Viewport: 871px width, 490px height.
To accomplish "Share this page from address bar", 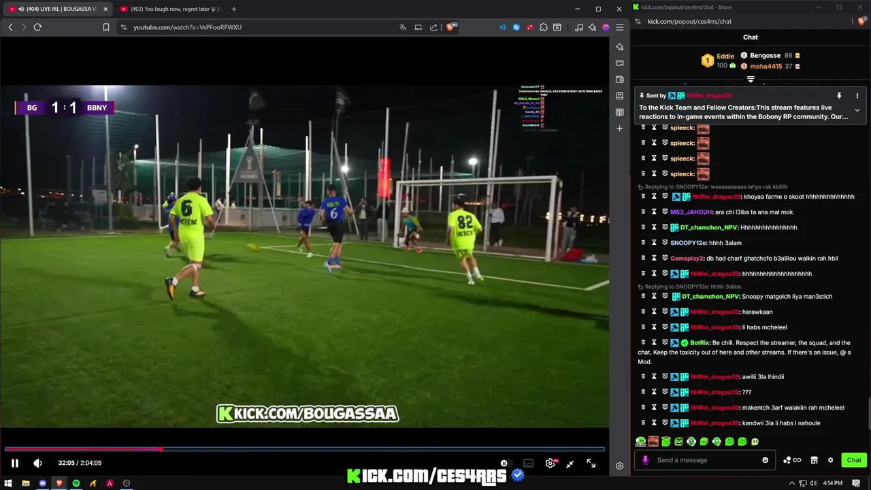I will 433,27.
